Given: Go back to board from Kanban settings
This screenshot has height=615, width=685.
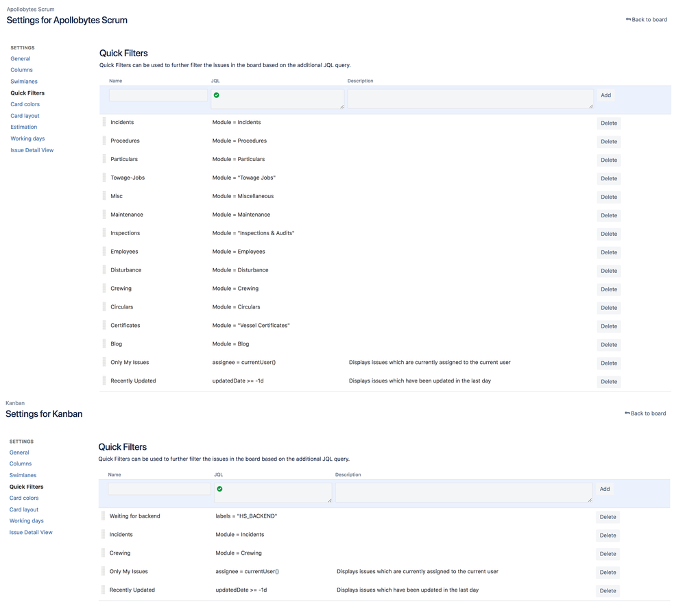Looking at the screenshot, I should tap(645, 413).
